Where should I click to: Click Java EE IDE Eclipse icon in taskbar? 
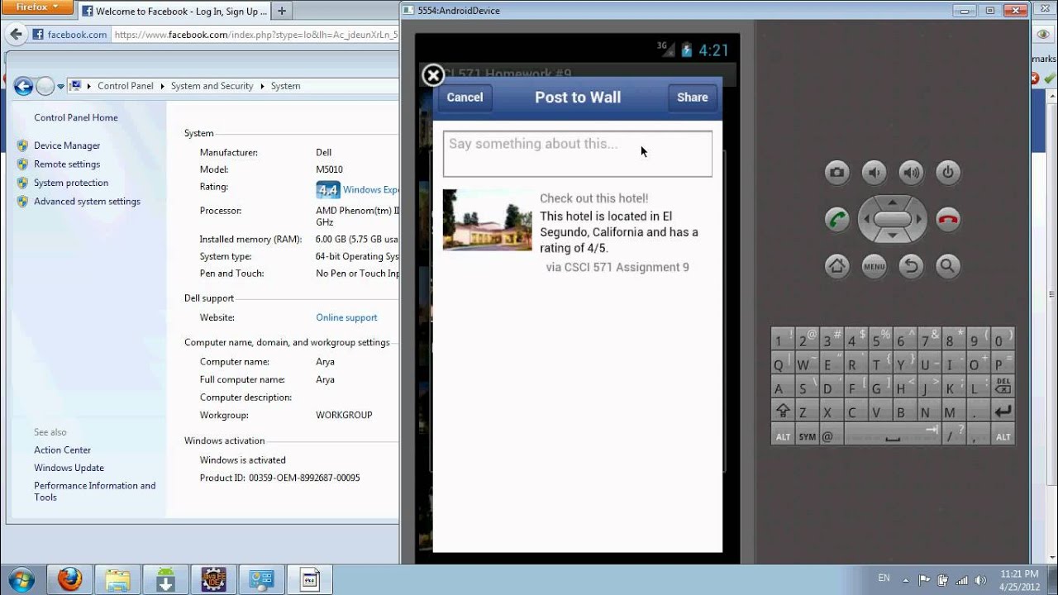[x=213, y=578]
